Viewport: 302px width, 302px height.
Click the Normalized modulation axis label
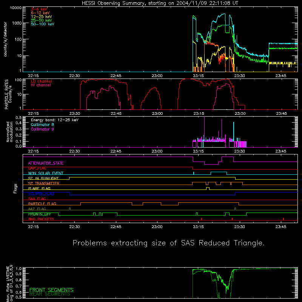pyautogui.click(x=9, y=132)
